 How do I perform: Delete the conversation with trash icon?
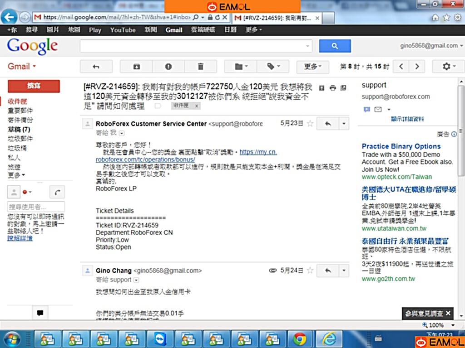(x=201, y=67)
